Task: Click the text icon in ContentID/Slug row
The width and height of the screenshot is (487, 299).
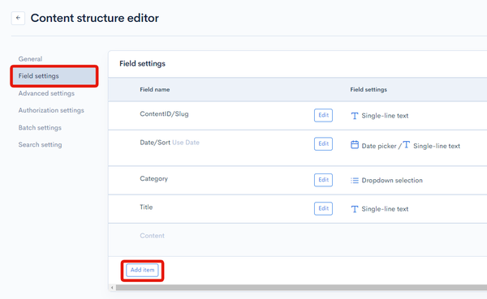Action: 355,116
